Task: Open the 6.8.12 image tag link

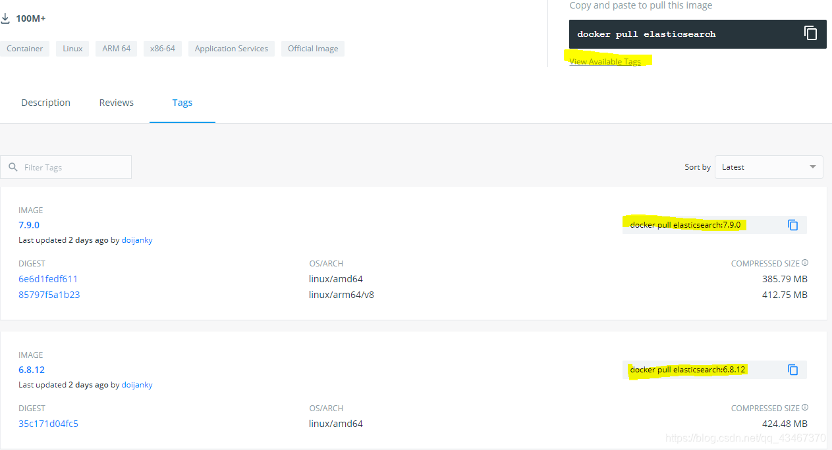Action: pyautogui.click(x=32, y=370)
